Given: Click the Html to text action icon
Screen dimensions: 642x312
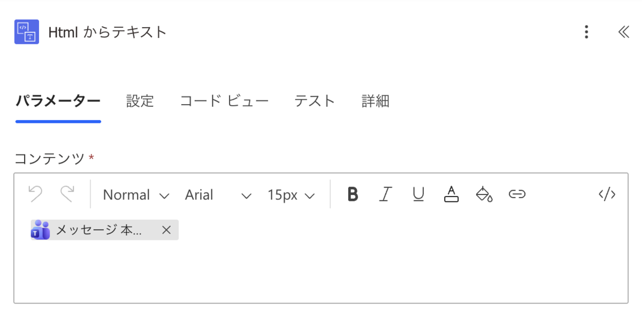Looking at the screenshot, I should coord(26,32).
